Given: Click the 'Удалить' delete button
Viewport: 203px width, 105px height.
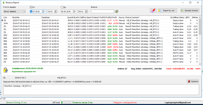Looking at the screenshot, I should 193,81.
